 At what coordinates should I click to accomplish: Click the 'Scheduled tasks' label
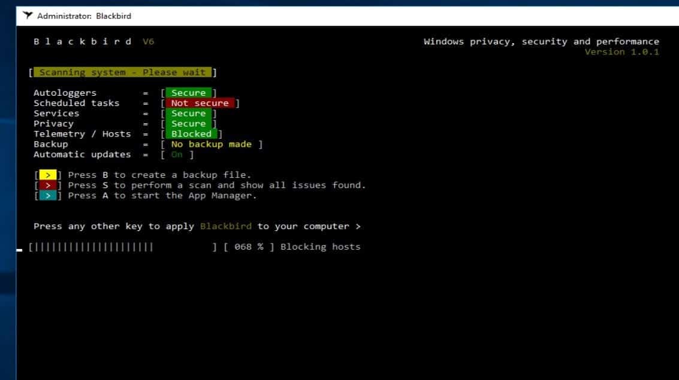pyautogui.click(x=76, y=104)
